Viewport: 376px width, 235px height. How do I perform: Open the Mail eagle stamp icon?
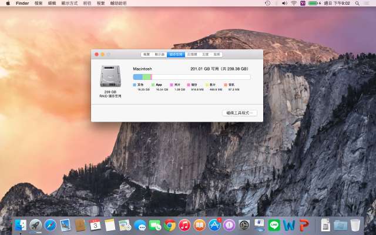(65, 226)
